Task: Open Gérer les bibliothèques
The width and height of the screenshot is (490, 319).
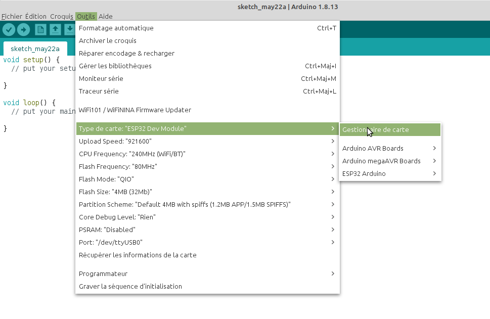Action: pos(207,66)
